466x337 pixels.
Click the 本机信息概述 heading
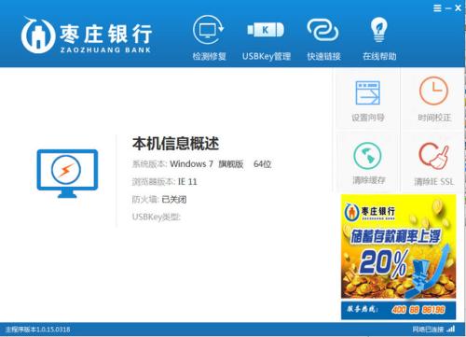click(175, 144)
